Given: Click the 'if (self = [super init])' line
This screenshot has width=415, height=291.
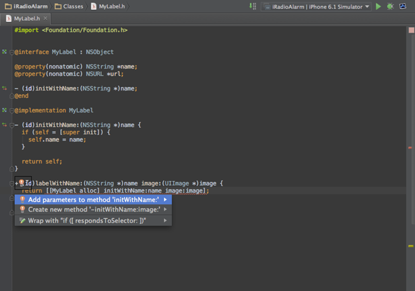Looking at the screenshot, I should tap(66, 132).
